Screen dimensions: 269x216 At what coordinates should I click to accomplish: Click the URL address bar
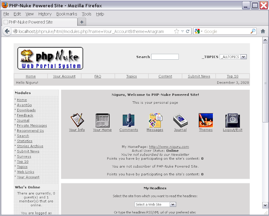[95, 32]
